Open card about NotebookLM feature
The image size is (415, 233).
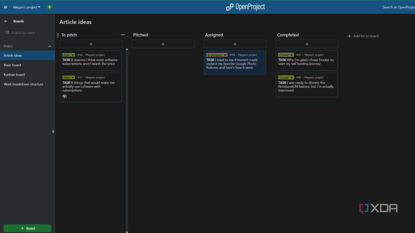[307, 85]
